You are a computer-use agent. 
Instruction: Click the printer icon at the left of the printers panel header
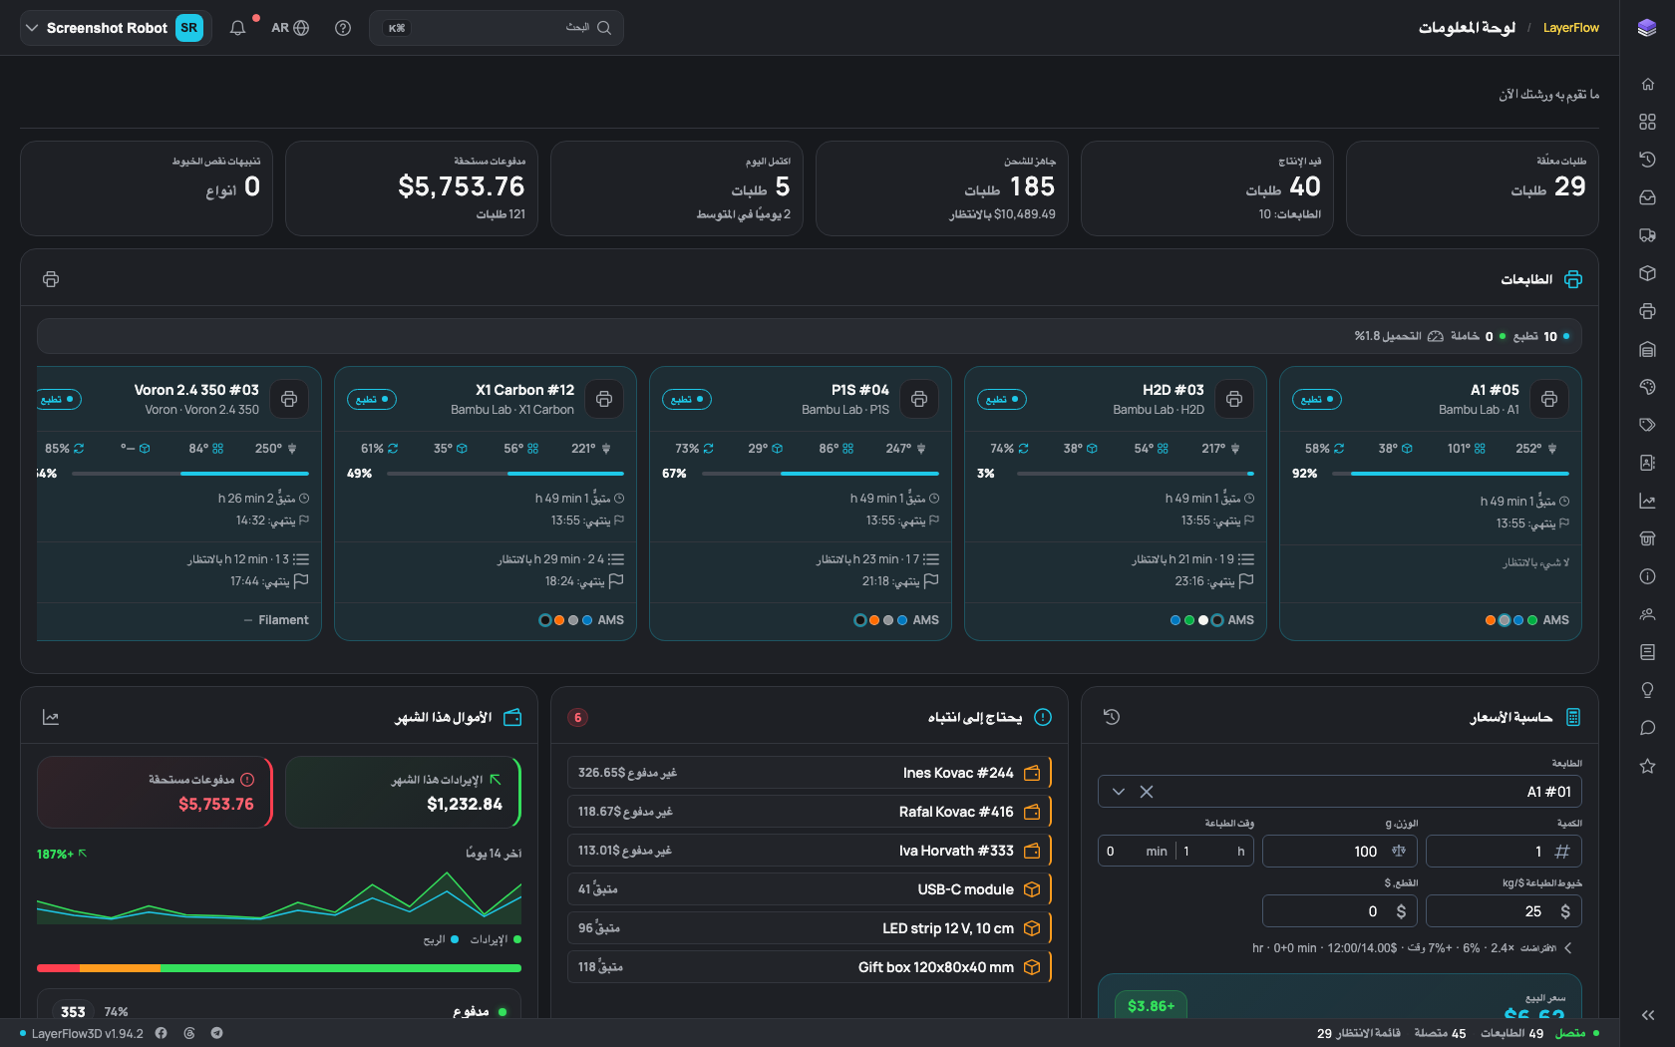point(51,279)
